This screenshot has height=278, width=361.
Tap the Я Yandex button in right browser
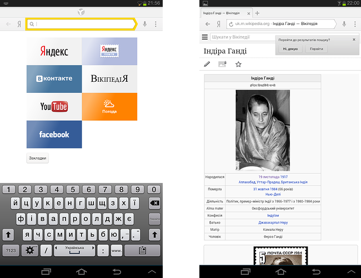219,24
